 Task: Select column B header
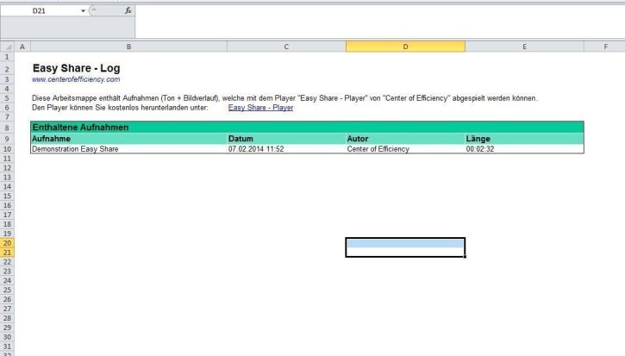pyautogui.click(x=128, y=47)
